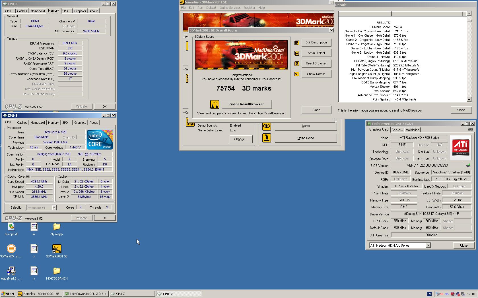Open the File menu in 3DMark2001 SE

coord(183,8)
